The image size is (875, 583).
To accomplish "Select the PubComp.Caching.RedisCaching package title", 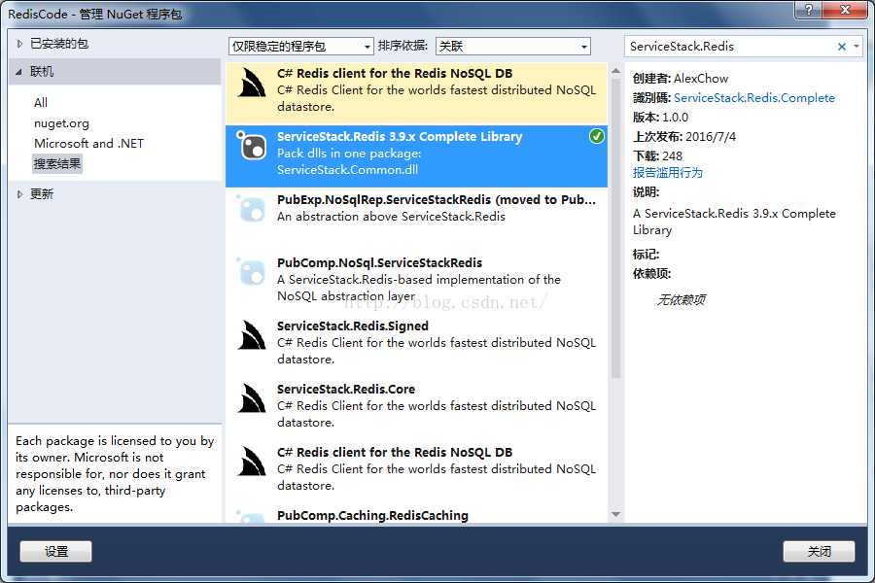I will (x=372, y=516).
